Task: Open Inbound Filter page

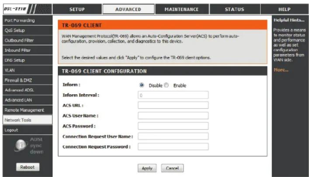Action: (x=28, y=50)
